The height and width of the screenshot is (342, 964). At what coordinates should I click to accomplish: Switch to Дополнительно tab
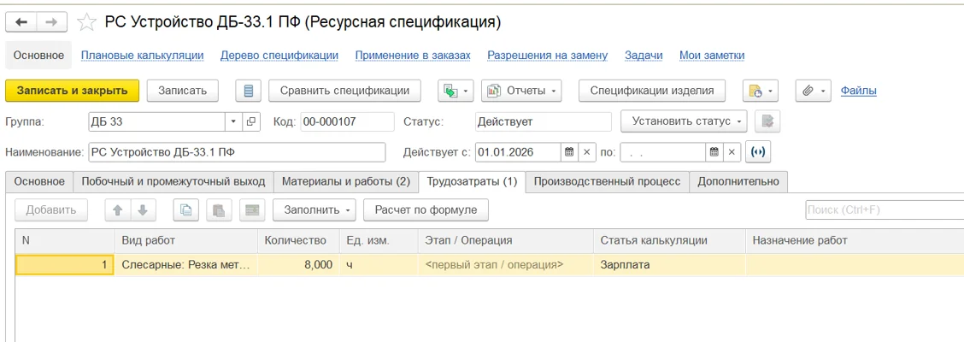[x=738, y=182]
